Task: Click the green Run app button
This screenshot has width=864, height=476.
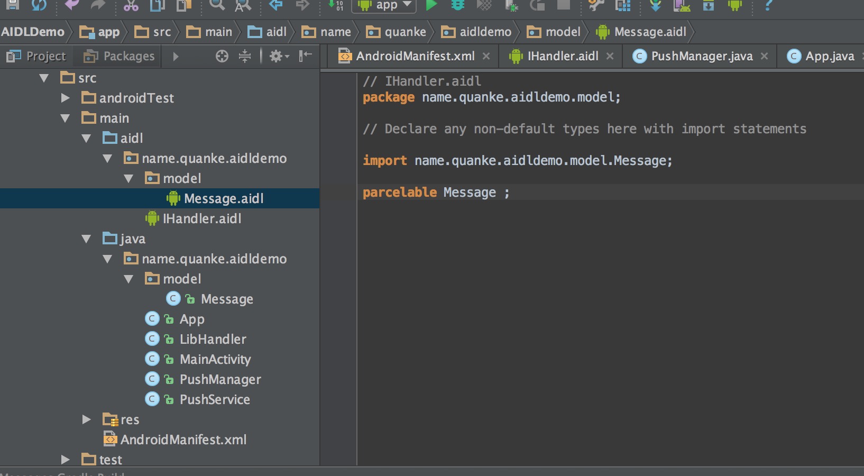Action: [x=431, y=5]
